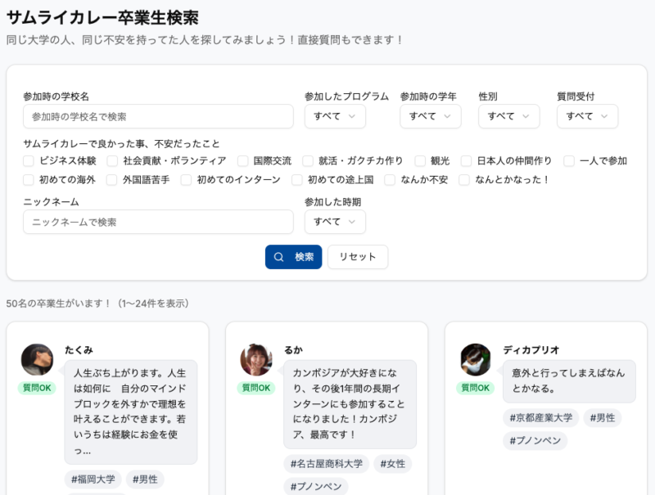655x495 pixels.
Task: Click the #京都産業大学 tag
Action: tap(540, 418)
